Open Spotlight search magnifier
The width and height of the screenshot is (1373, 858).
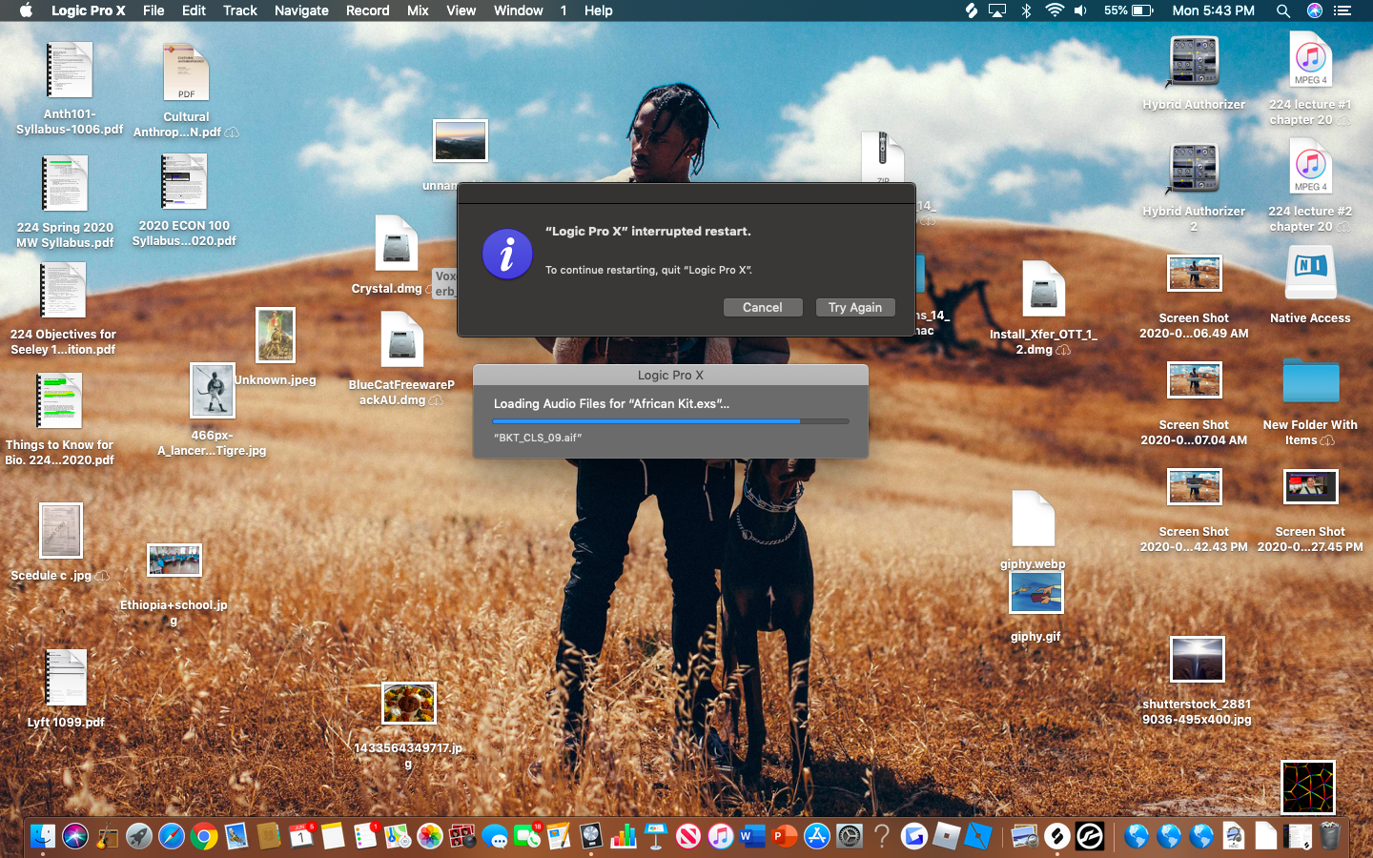coord(1283,10)
